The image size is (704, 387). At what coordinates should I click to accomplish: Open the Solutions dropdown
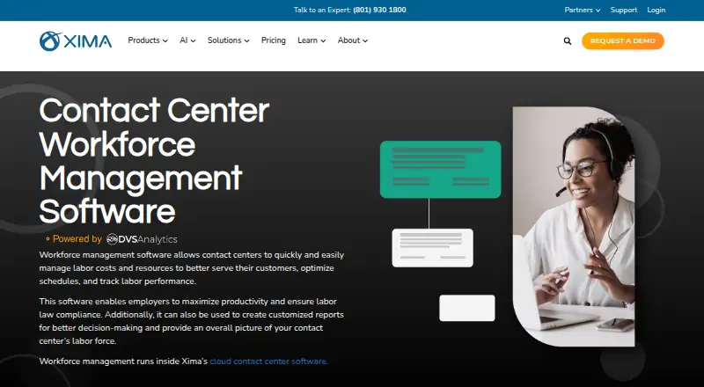228,40
